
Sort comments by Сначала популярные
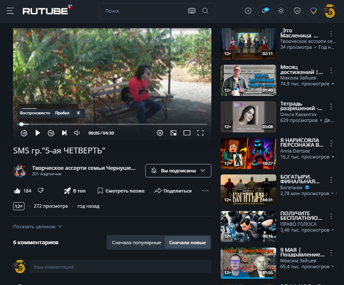136,243
